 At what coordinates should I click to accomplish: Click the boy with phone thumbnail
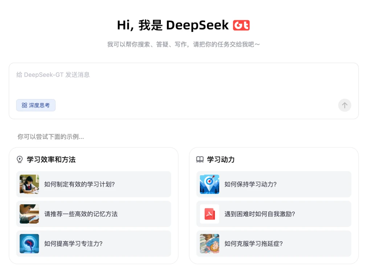(29, 214)
